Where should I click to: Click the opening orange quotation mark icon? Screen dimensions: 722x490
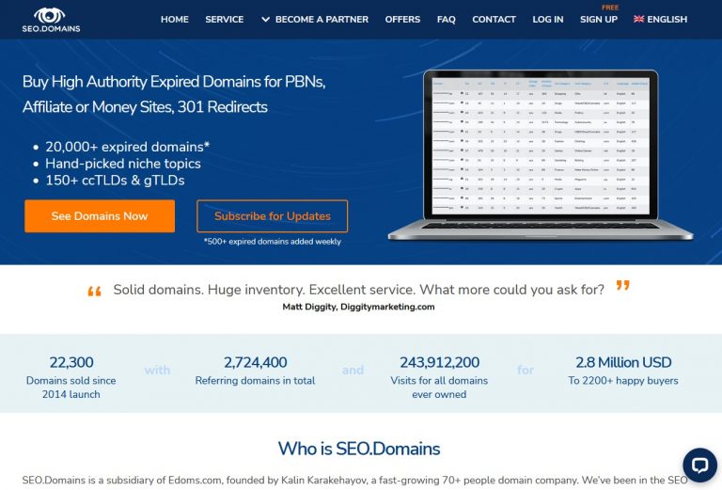tap(94, 292)
